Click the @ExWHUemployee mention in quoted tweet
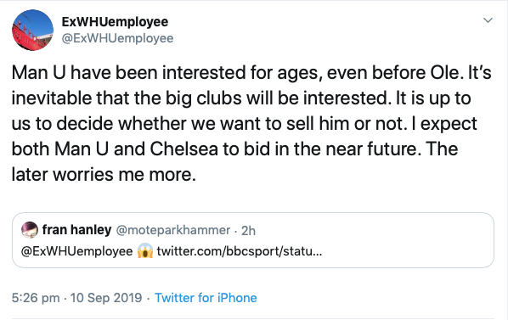Image resolution: width=508 pixels, height=320 pixels. click(76, 251)
